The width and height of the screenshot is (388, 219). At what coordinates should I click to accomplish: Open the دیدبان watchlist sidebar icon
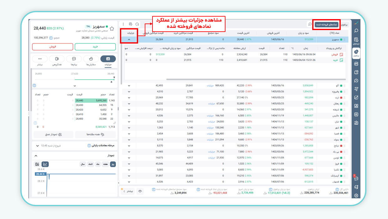coord(356,41)
